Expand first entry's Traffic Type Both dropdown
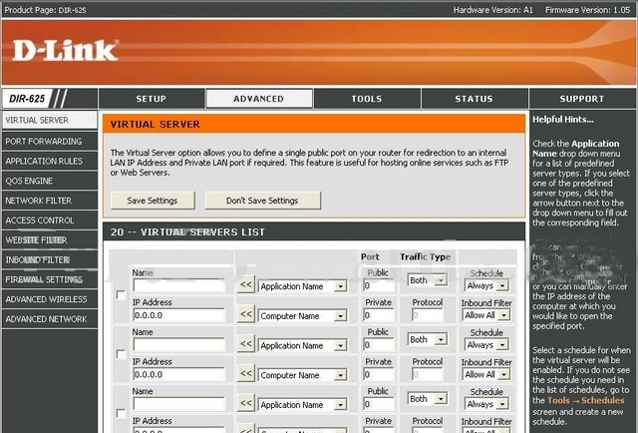Viewport: 638px width, 433px height. tap(428, 280)
